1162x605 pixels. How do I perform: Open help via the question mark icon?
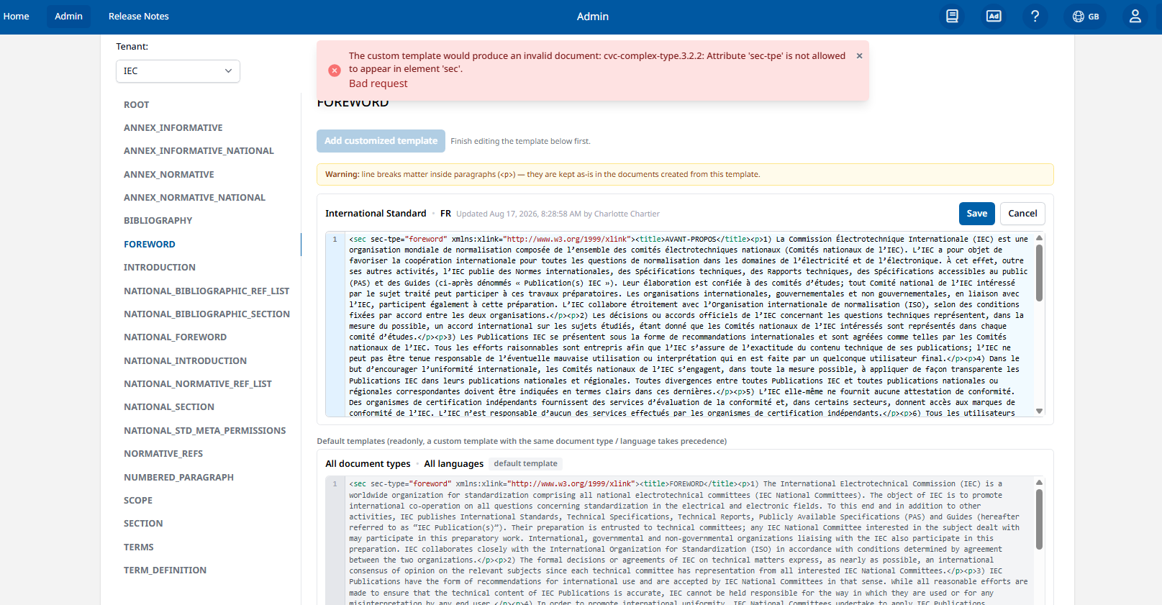pyautogui.click(x=1035, y=16)
